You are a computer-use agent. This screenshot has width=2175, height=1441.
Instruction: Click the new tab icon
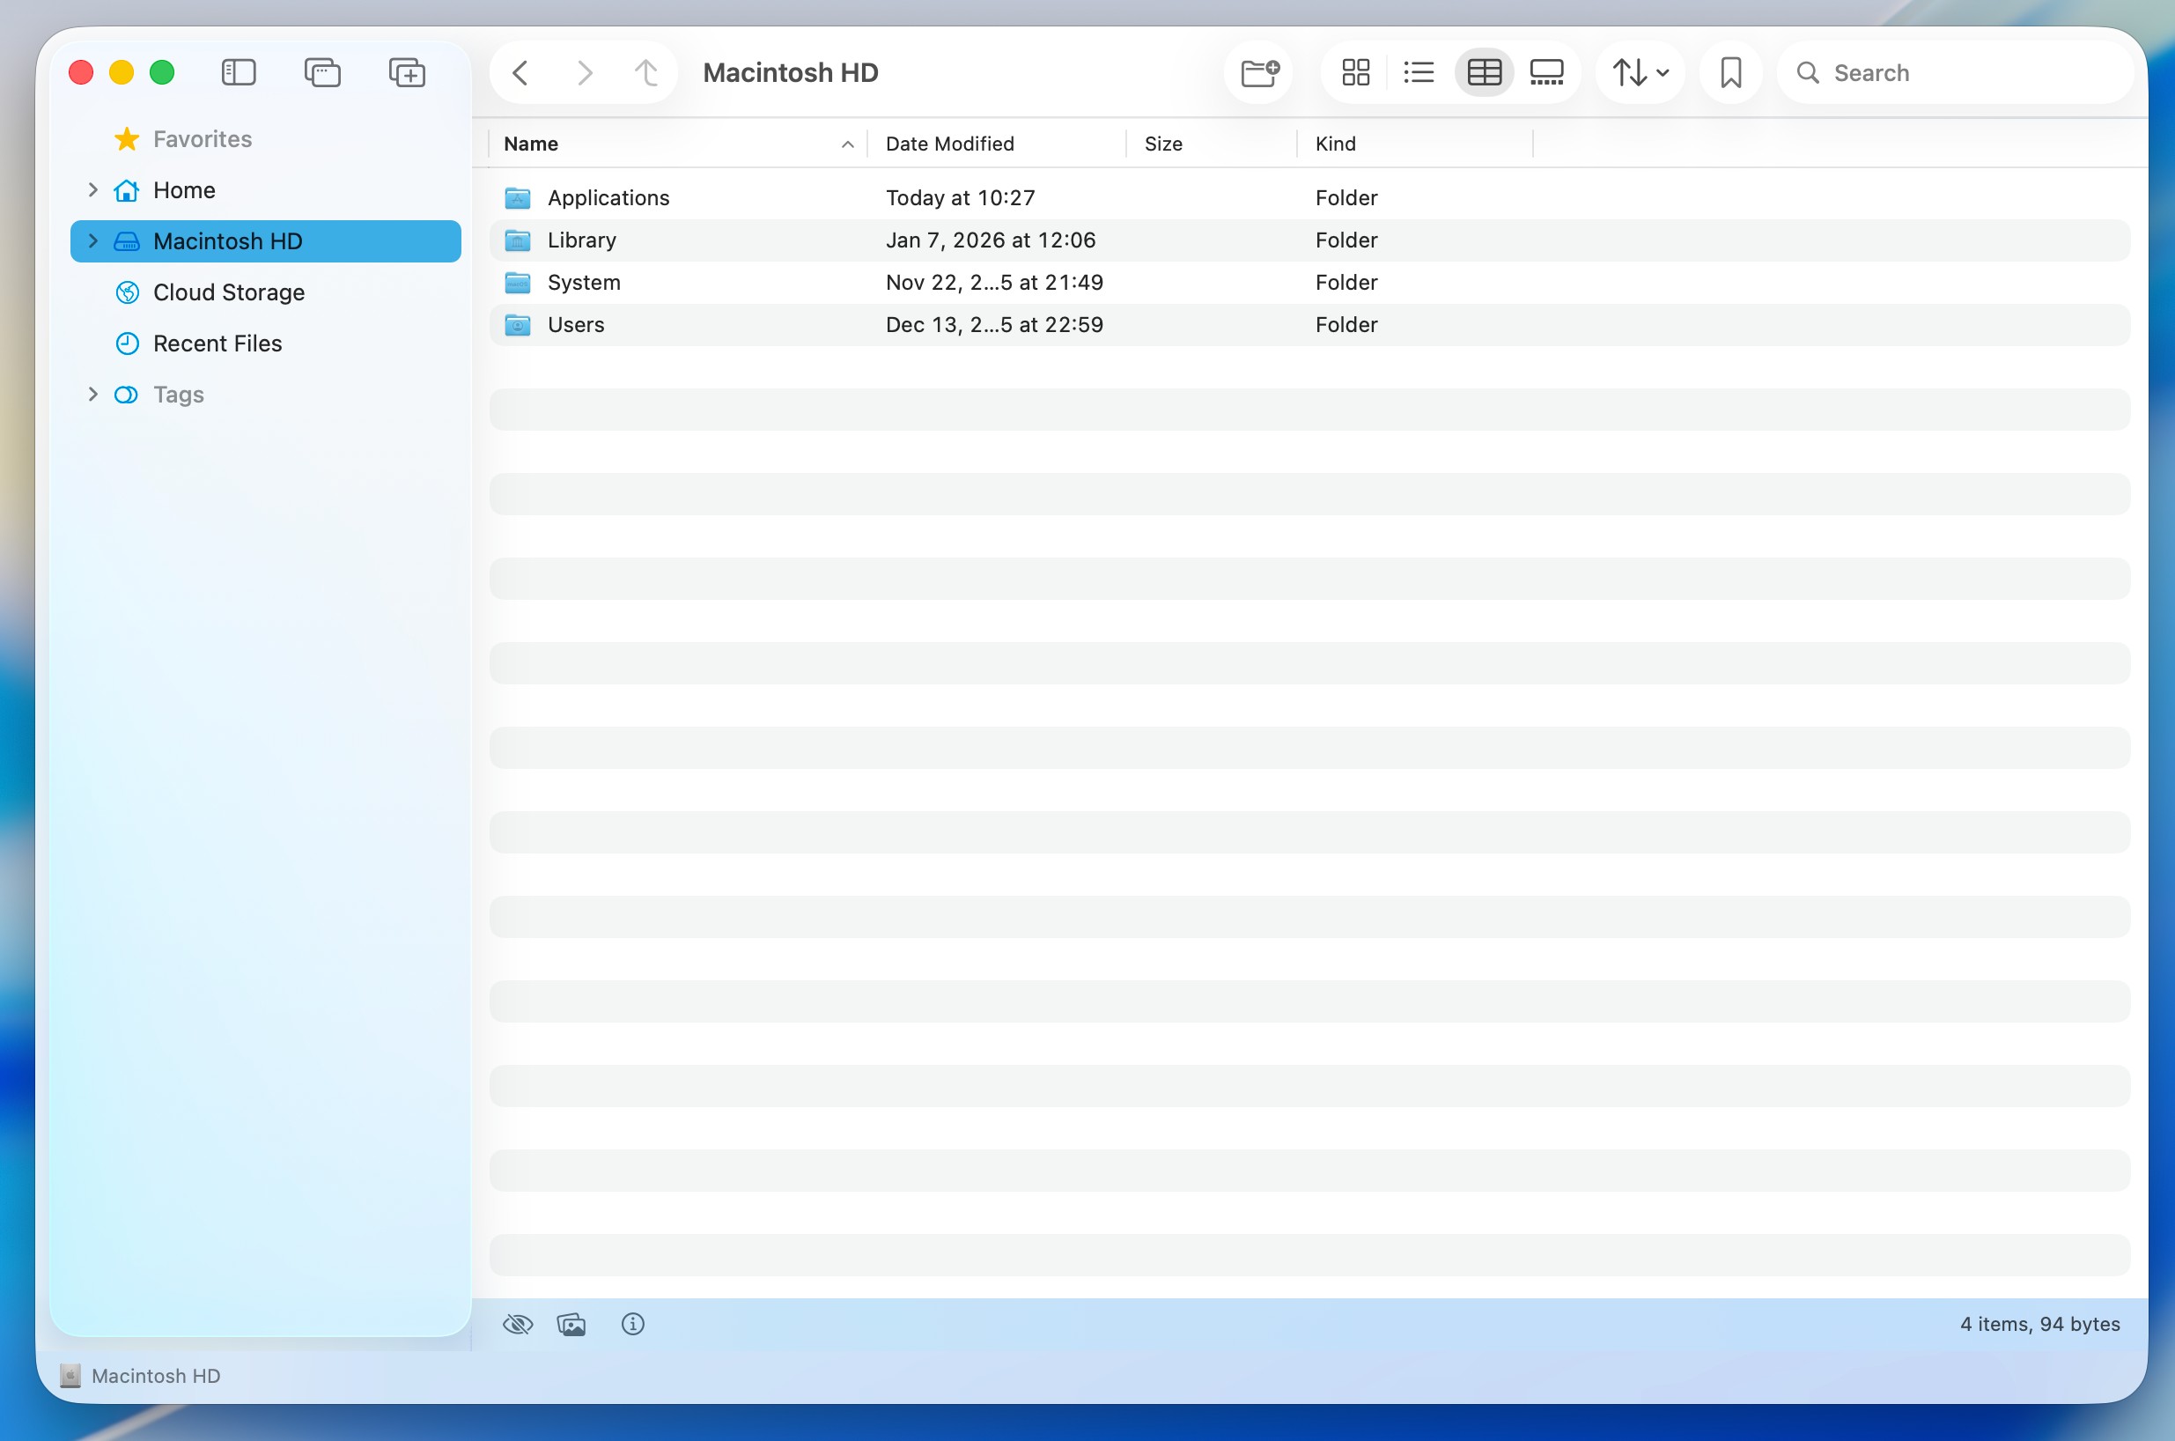[322, 72]
